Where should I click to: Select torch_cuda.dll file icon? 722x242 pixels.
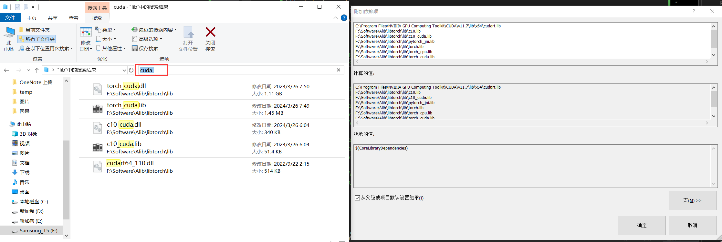click(98, 89)
